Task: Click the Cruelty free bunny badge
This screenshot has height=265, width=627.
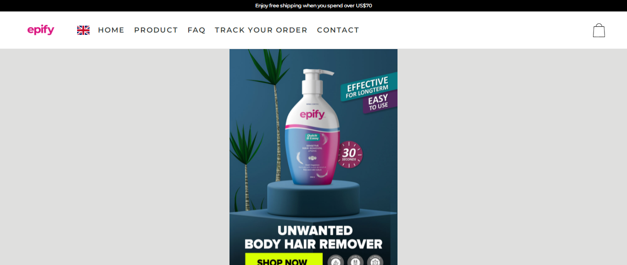Action: coord(355,260)
